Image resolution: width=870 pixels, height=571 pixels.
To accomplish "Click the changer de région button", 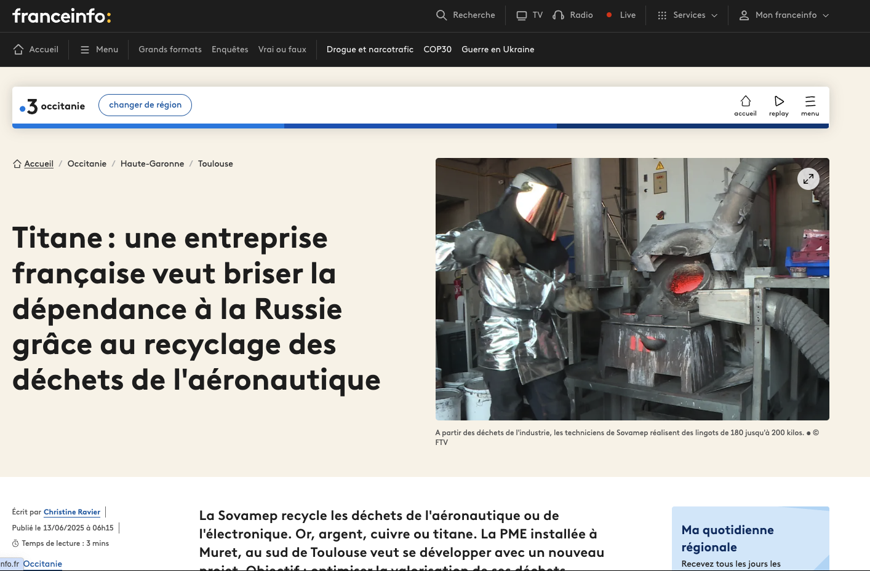I will tap(145, 105).
